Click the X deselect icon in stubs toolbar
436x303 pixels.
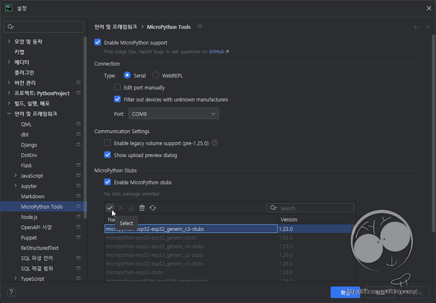120,208
